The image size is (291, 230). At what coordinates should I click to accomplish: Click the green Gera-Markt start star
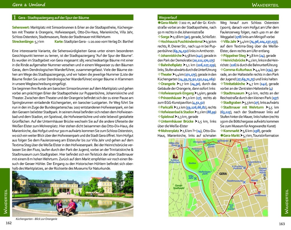[159, 23]
